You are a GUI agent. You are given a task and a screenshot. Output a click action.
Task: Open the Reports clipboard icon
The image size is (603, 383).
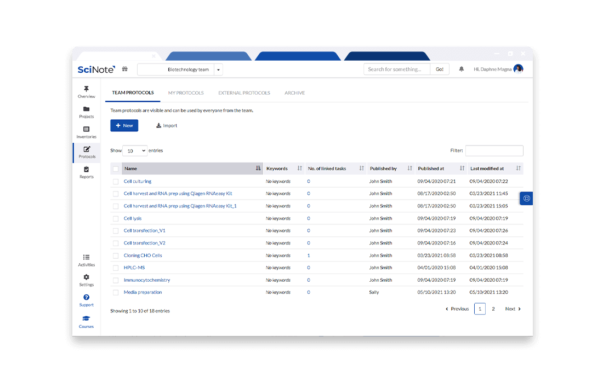[86, 170]
